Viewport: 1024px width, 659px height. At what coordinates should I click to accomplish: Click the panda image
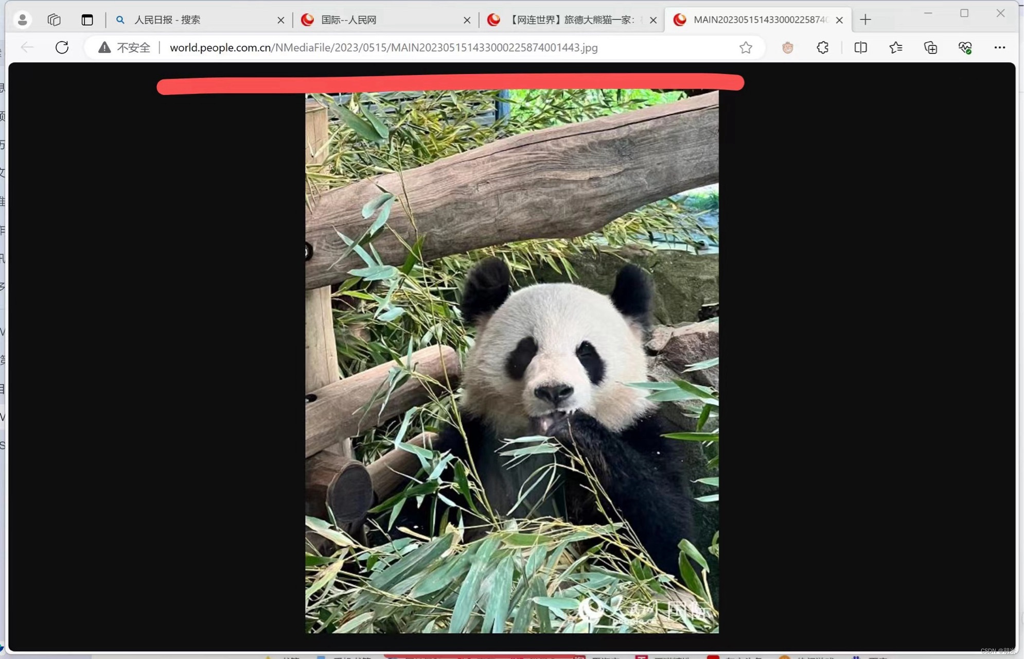tap(511, 360)
